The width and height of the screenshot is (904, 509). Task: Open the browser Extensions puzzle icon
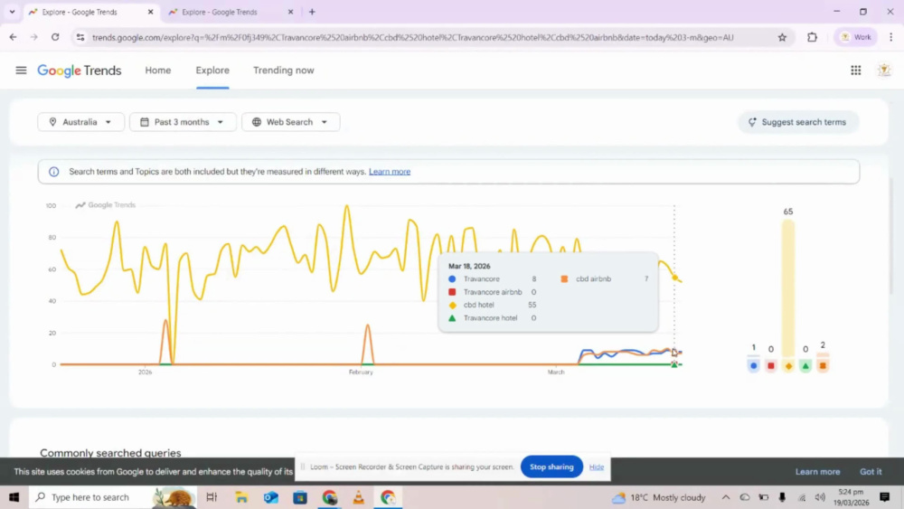[x=812, y=37]
